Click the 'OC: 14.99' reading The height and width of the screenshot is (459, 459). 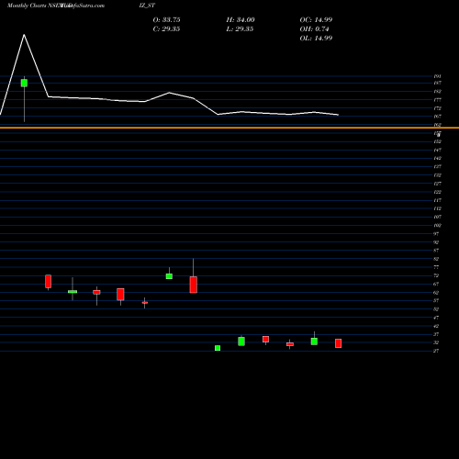[x=316, y=20]
